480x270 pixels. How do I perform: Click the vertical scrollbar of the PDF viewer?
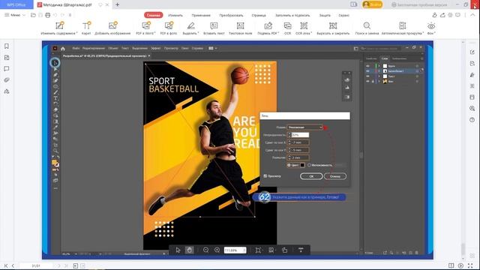[x=463, y=248]
